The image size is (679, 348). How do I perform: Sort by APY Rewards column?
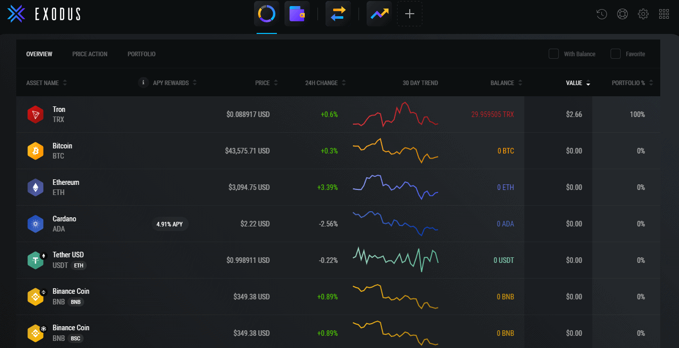175,83
